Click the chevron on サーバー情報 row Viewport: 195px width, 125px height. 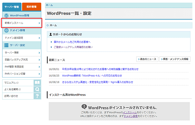(x=39, y=53)
